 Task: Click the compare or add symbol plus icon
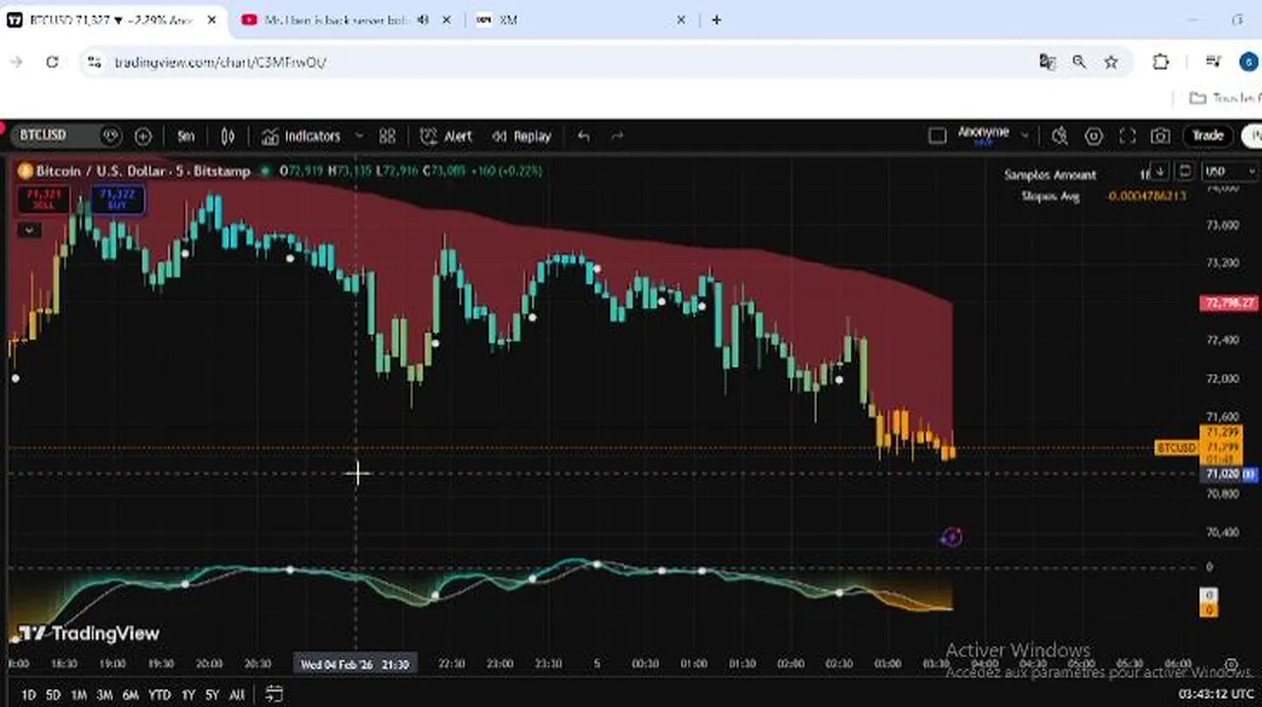click(x=143, y=136)
